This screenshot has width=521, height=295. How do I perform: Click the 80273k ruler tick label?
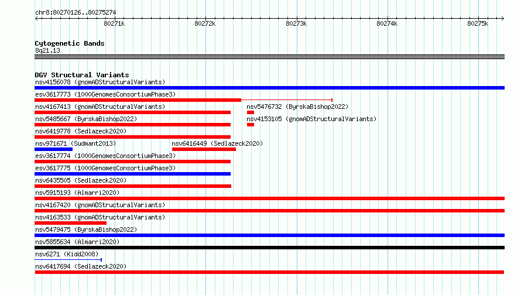[296, 23]
